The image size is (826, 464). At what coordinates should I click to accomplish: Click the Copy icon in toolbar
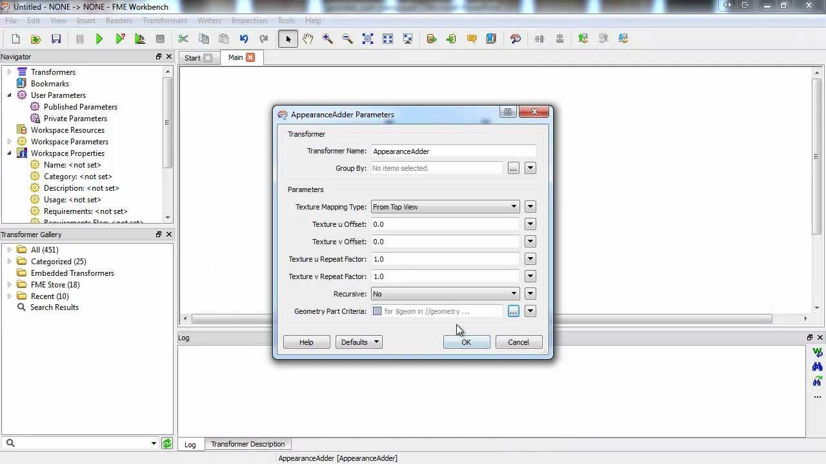[x=203, y=39]
